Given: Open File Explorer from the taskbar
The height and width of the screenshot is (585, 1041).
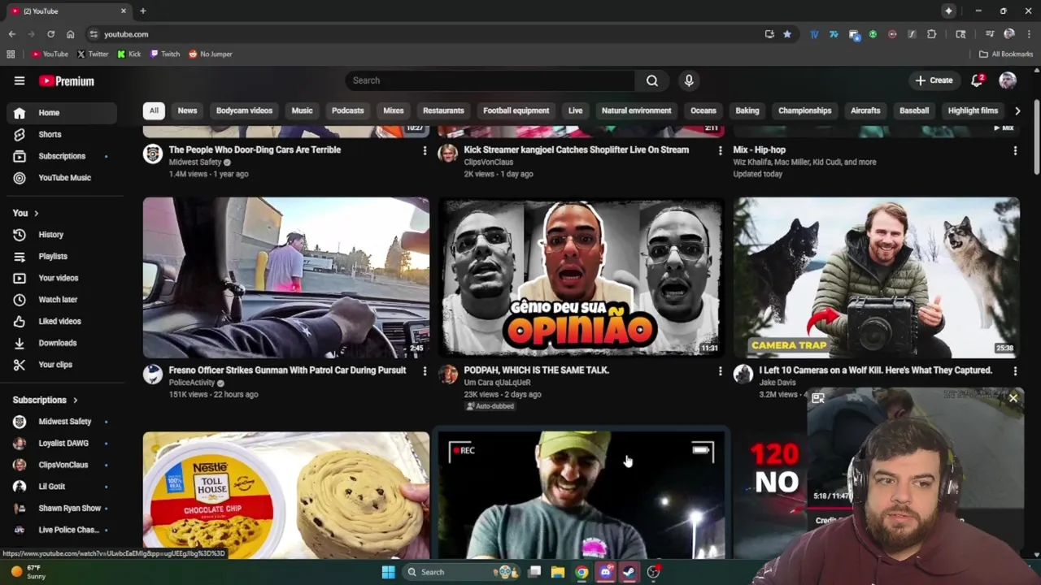Looking at the screenshot, I should point(558,572).
